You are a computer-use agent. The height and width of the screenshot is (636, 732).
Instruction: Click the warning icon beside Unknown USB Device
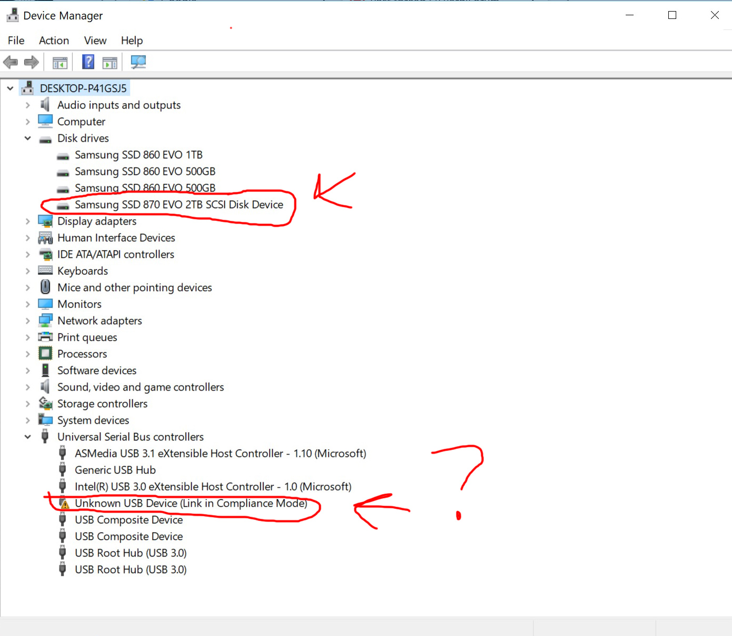click(x=64, y=503)
